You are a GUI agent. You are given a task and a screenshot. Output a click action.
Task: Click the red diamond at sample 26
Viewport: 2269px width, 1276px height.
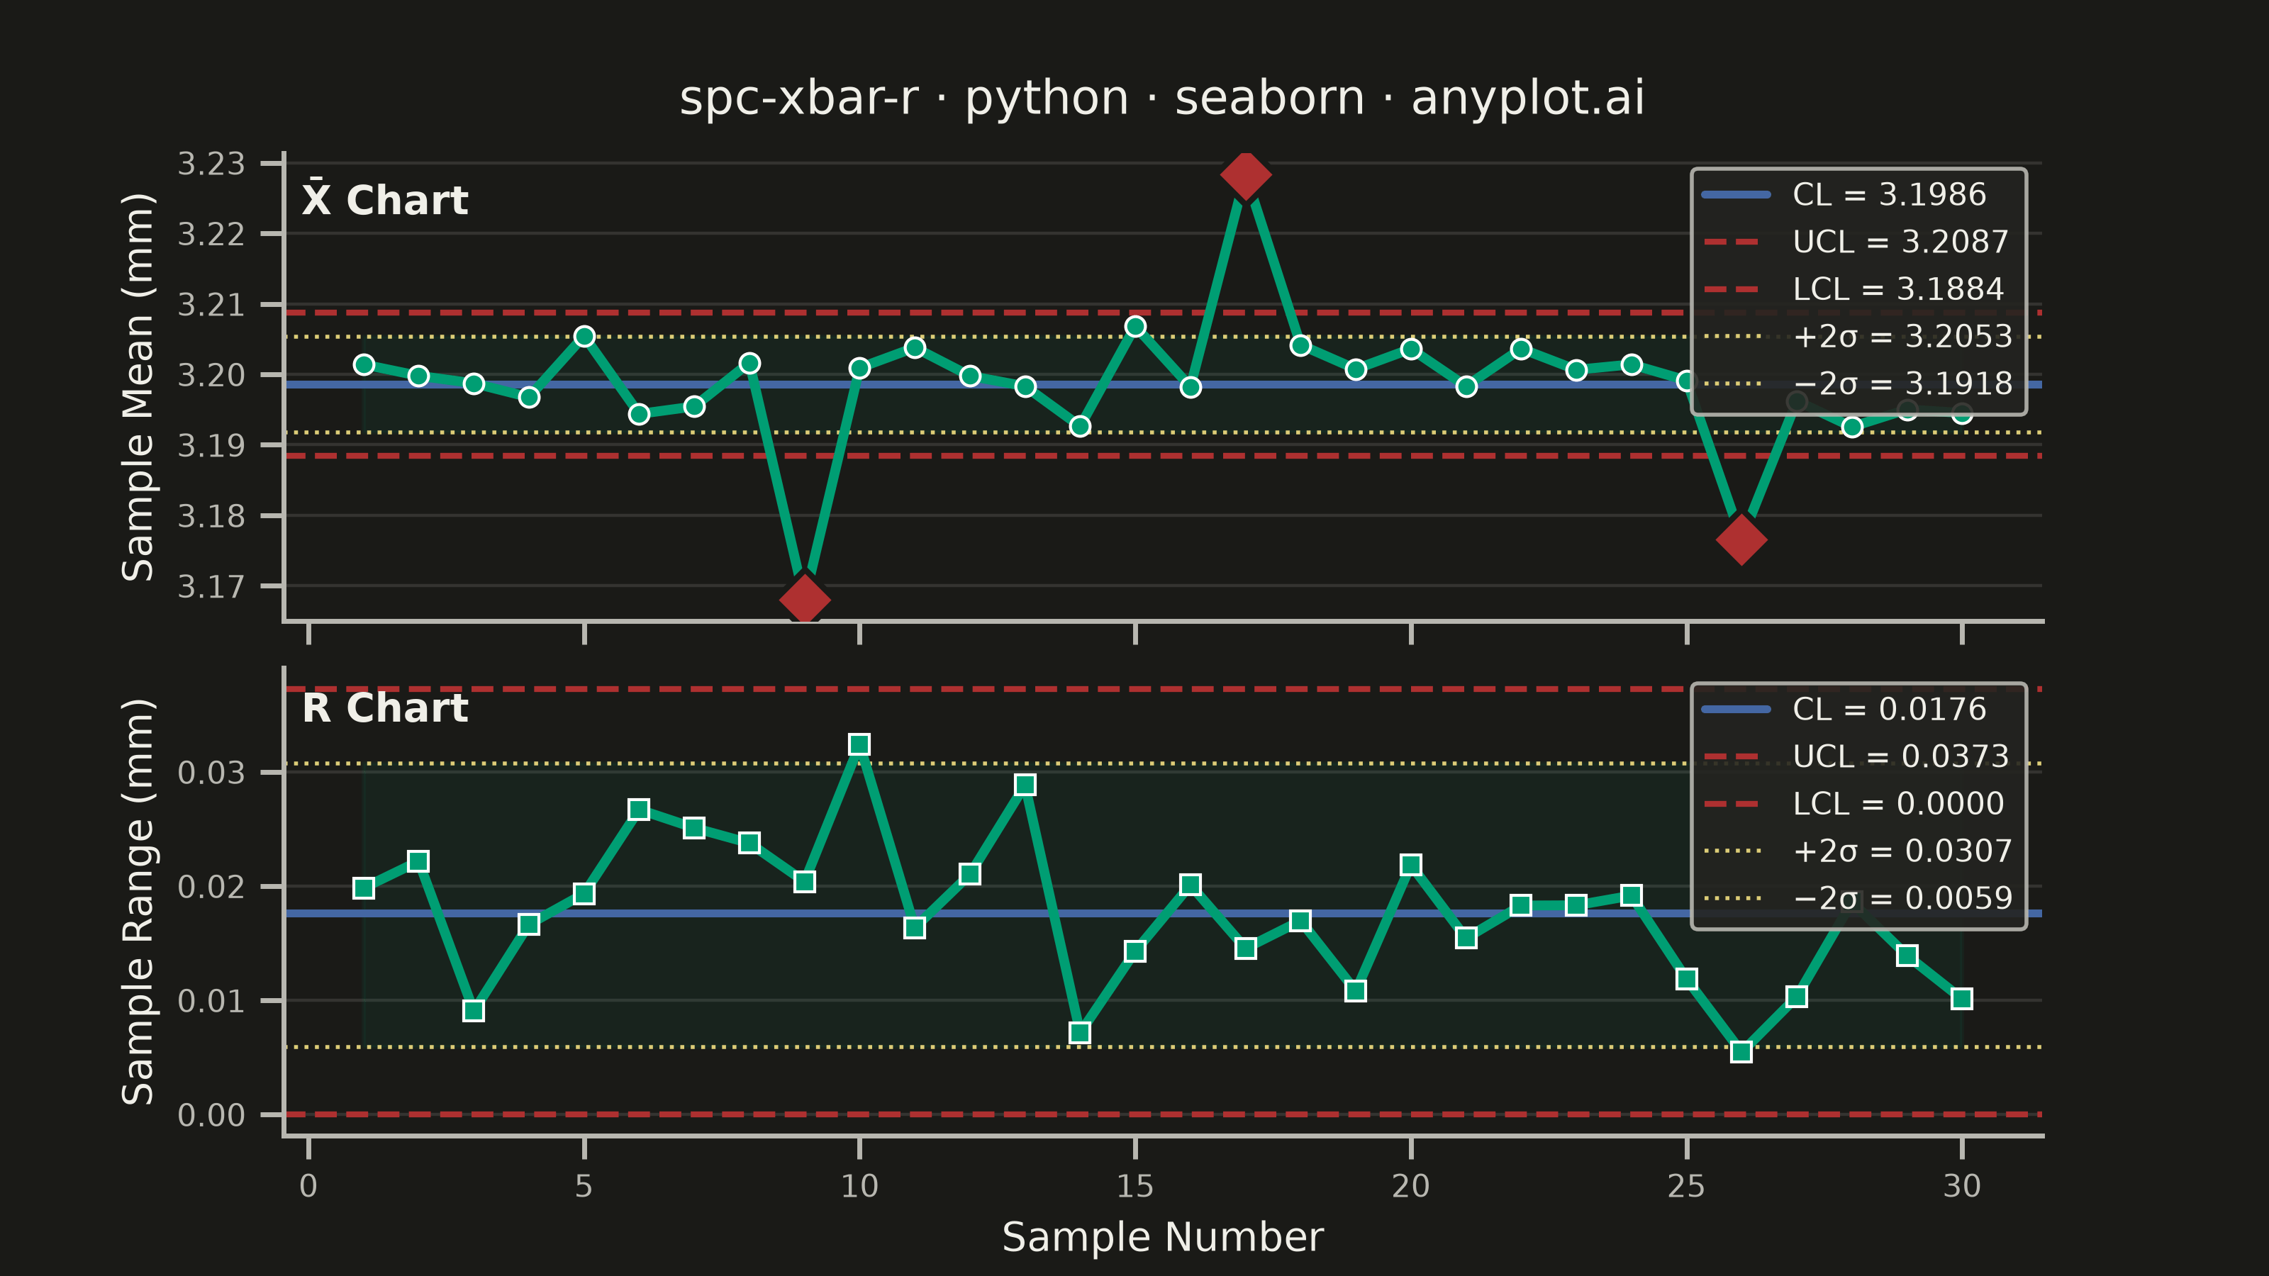pyautogui.click(x=1741, y=539)
